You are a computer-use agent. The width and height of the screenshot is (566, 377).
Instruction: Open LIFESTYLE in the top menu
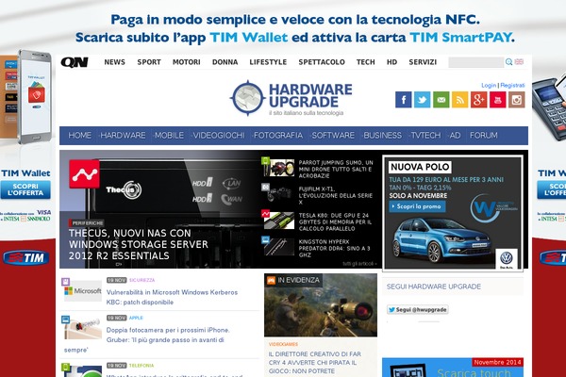pos(268,62)
